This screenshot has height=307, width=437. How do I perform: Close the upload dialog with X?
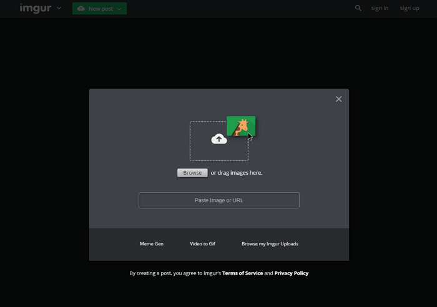tap(338, 99)
